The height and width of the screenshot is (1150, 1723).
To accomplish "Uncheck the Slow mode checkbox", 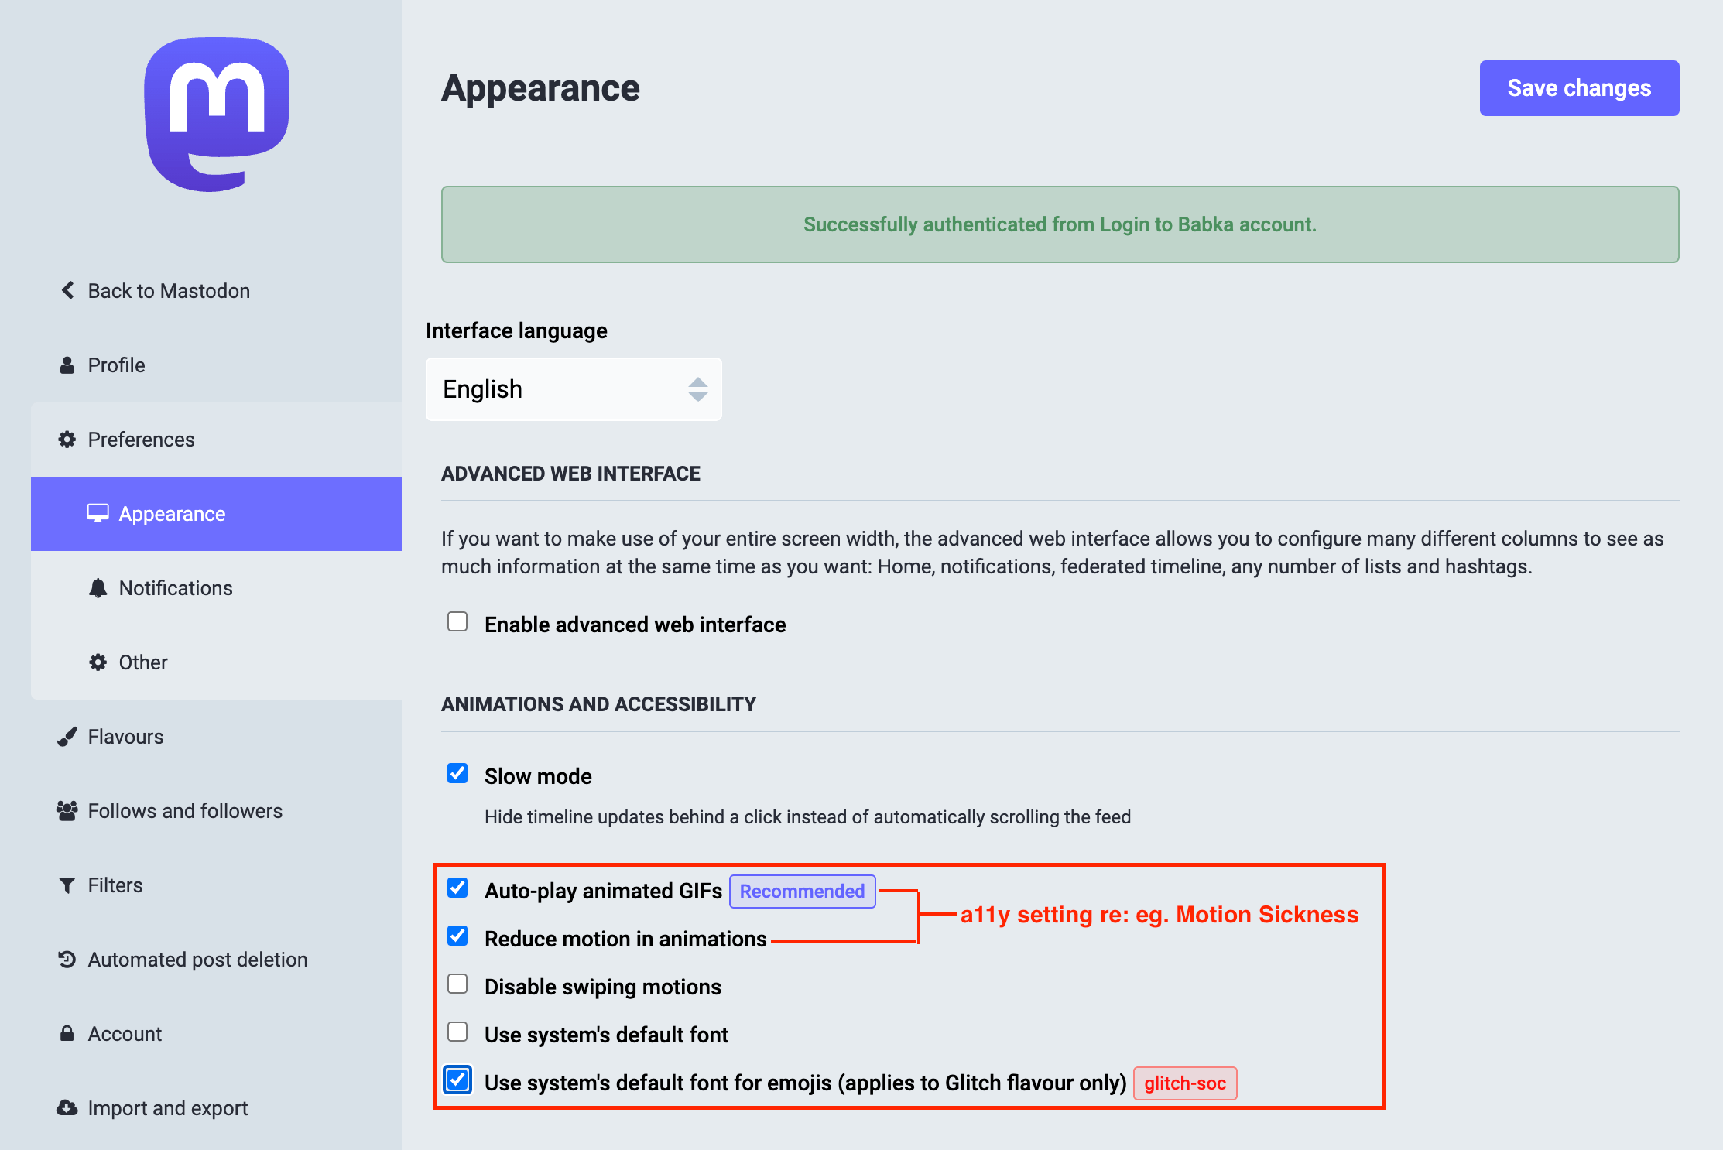I will [x=457, y=773].
